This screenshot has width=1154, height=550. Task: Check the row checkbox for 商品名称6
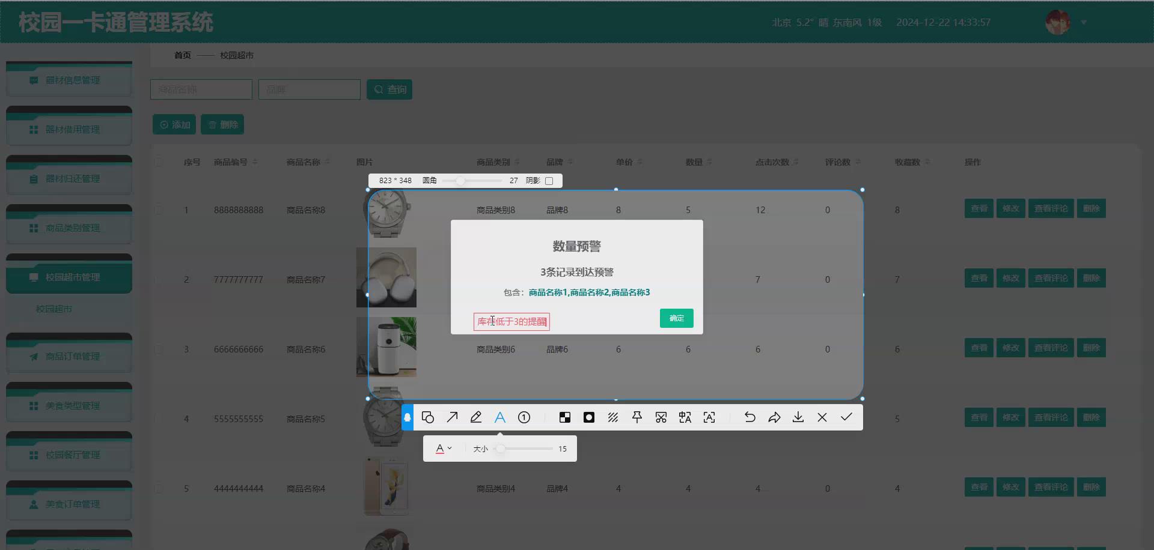pos(159,349)
